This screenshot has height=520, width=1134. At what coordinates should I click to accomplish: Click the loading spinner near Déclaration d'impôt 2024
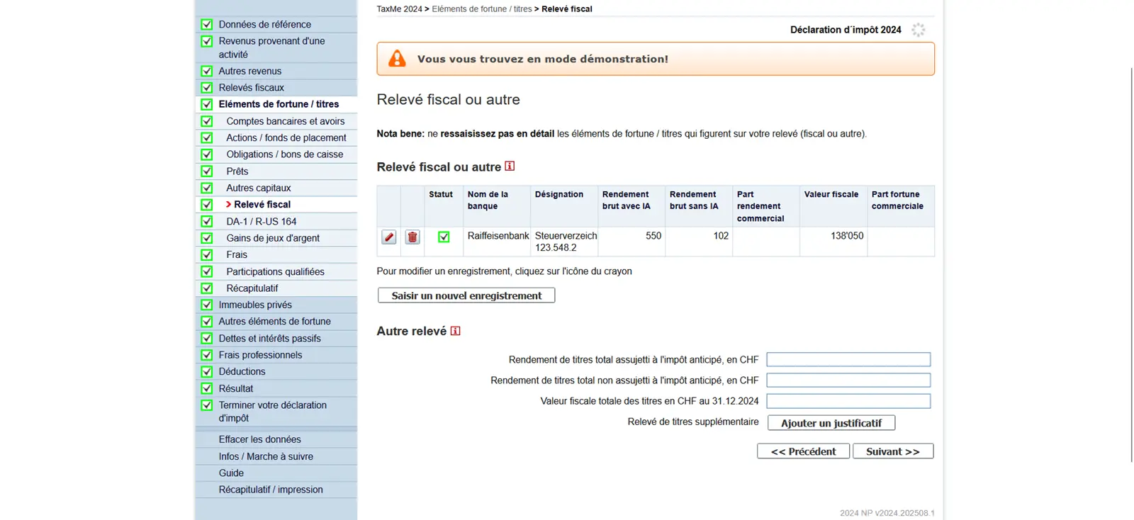pyautogui.click(x=919, y=30)
